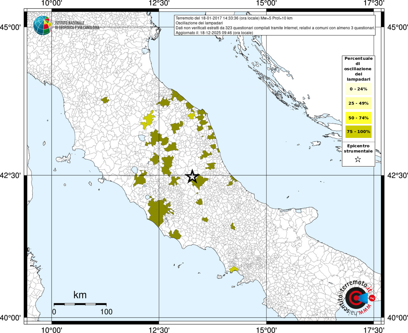Select the large olive region around Rome

pos(158,210)
